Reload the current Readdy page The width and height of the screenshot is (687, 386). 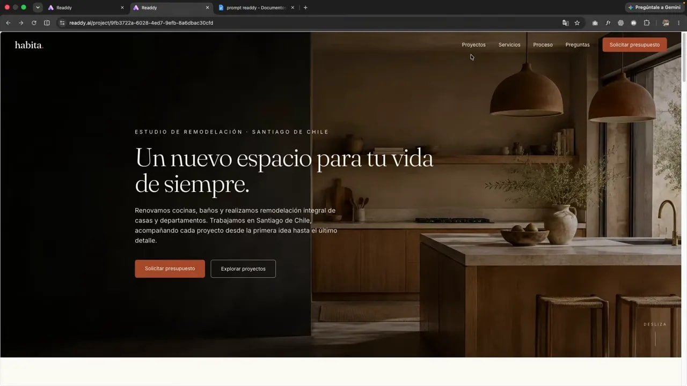pos(34,23)
